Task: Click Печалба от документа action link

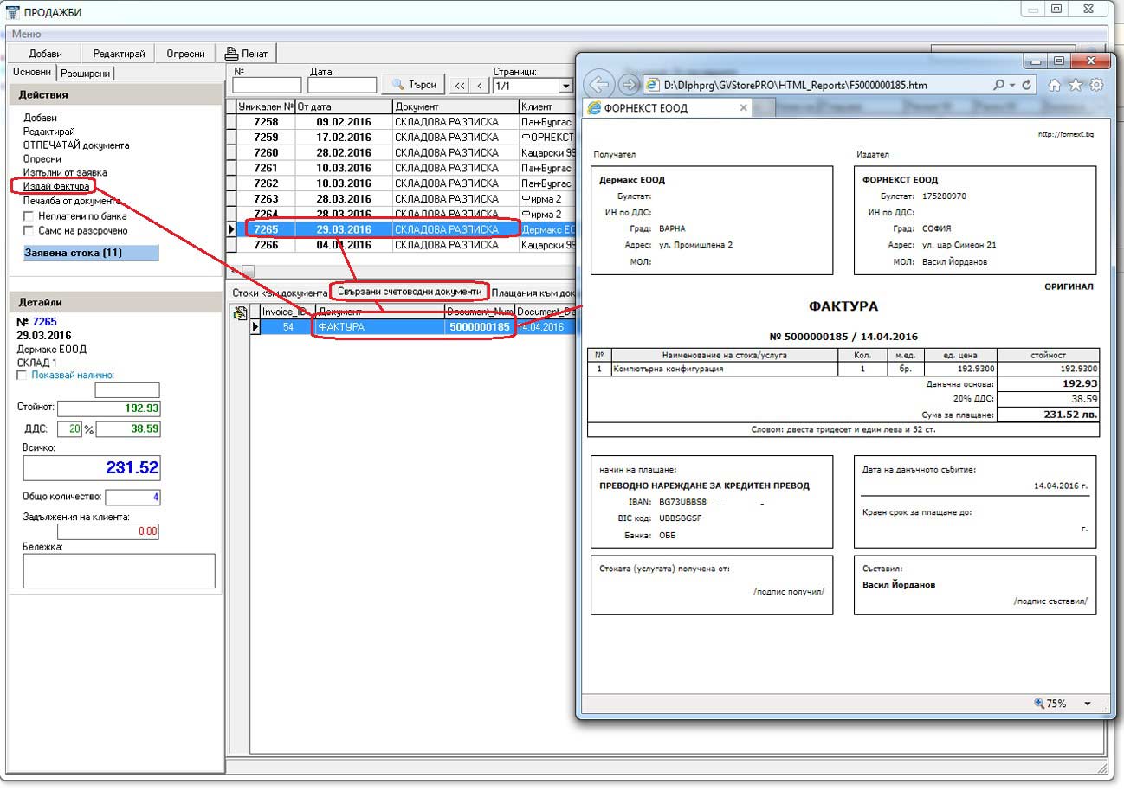Action: point(72,201)
